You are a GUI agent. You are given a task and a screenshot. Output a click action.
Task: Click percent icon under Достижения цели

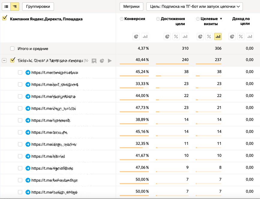pyautogui.click(x=176, y=37)
